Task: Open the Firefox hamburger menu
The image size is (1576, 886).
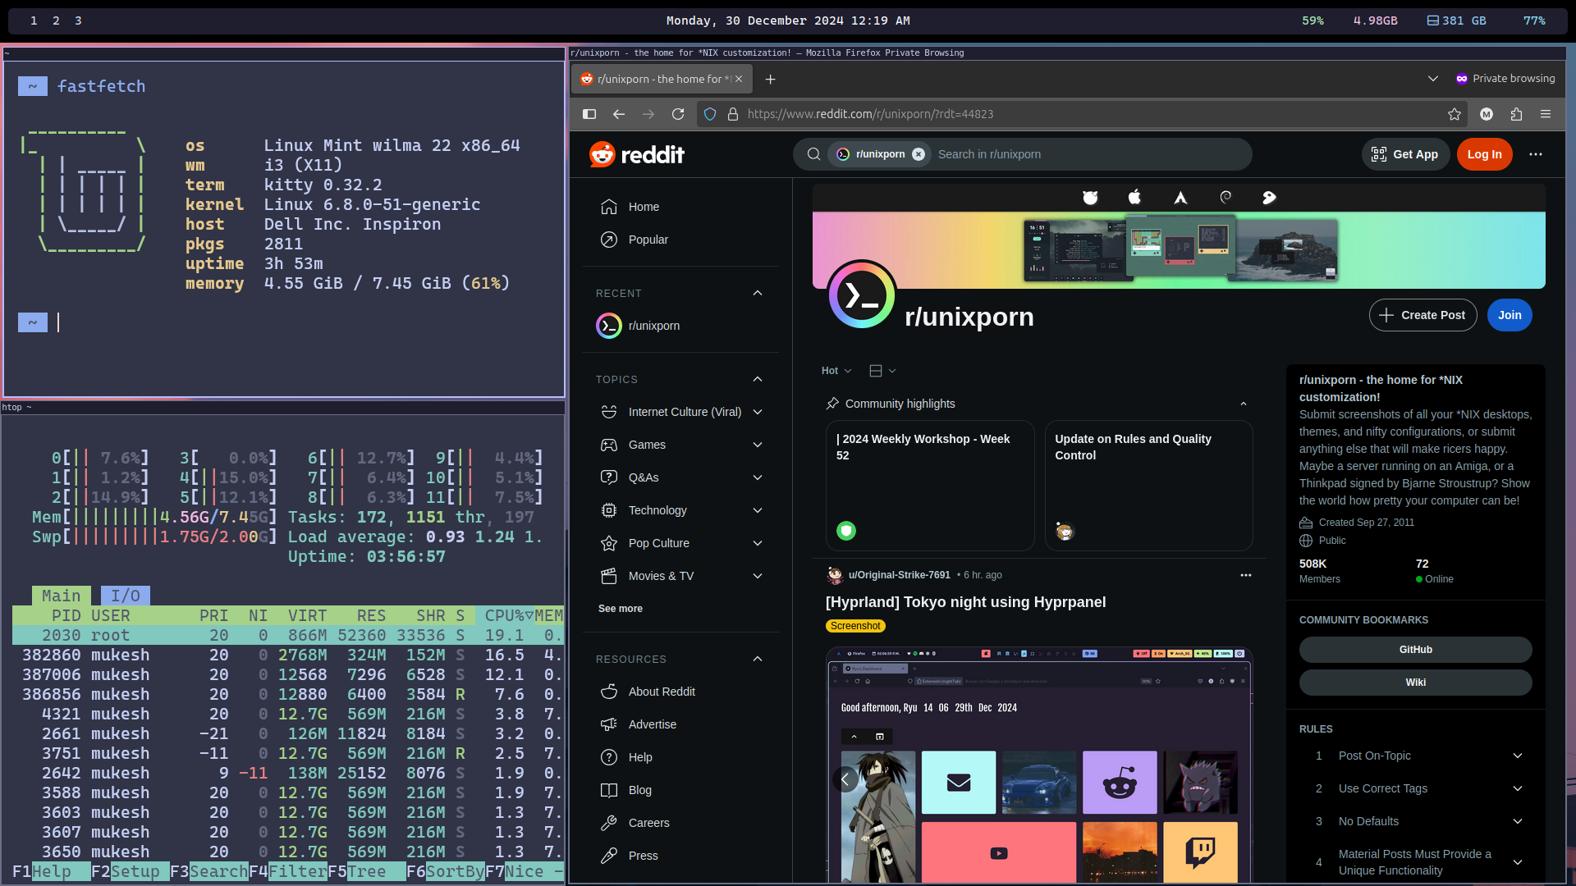Action: pos(1546,114)
